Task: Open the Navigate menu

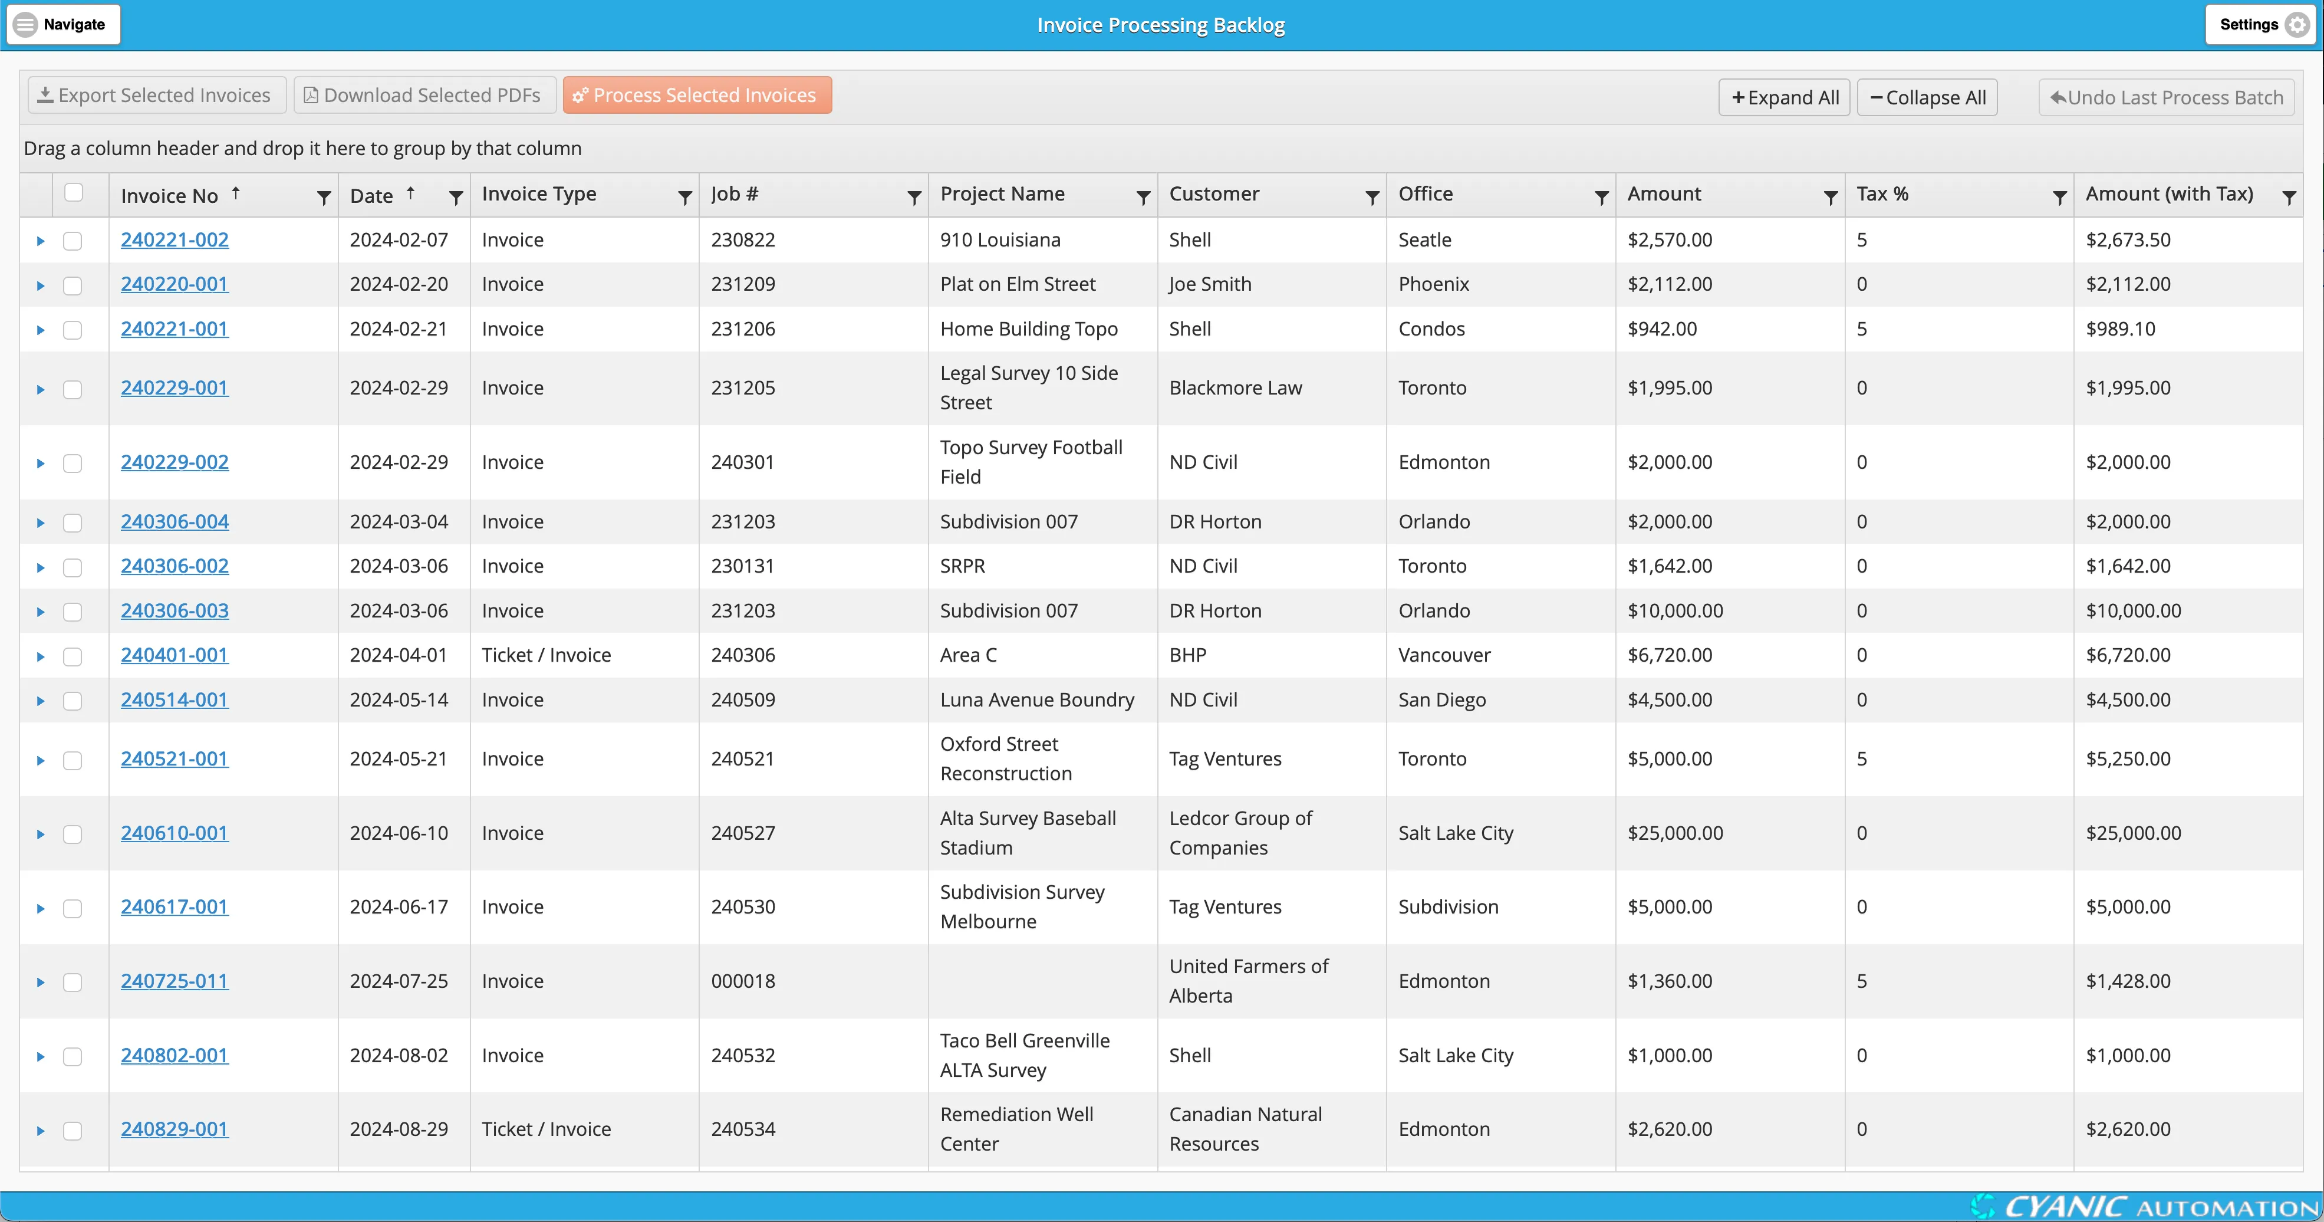Action: tap(72, 24)
